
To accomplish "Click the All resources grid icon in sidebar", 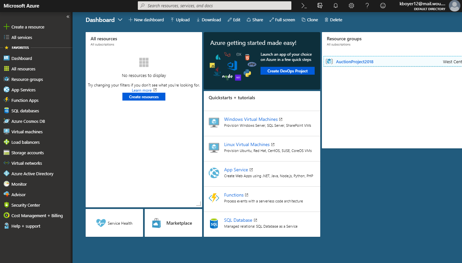I will pos(6,69).
